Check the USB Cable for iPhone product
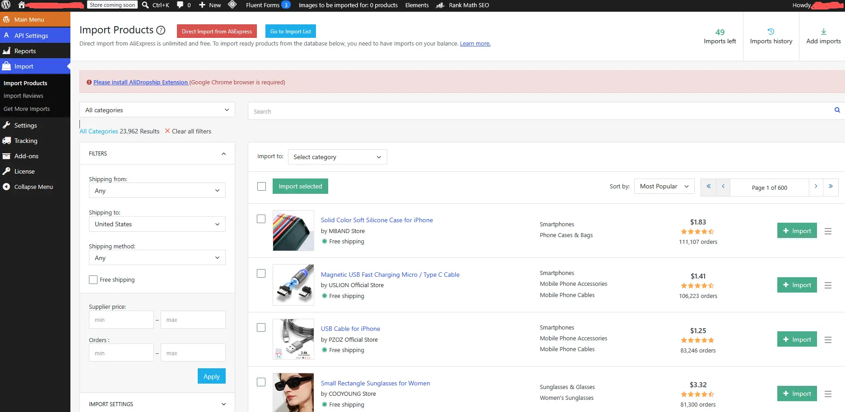 (261, 328)
